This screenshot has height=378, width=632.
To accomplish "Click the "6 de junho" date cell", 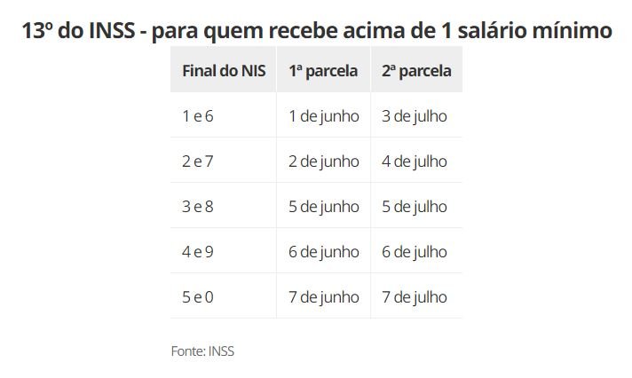I will [x=324, y=252].
